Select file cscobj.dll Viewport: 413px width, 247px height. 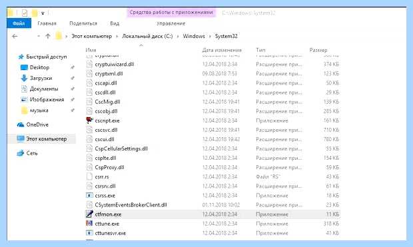pos(106,111)
